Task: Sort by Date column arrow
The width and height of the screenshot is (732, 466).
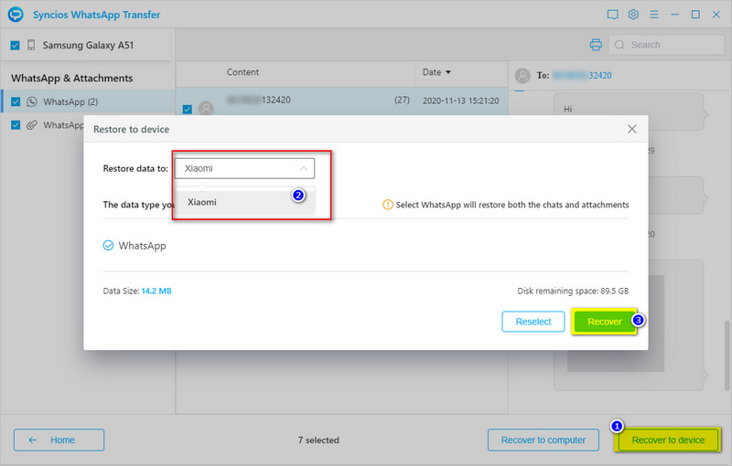Action: coord(448,72)
